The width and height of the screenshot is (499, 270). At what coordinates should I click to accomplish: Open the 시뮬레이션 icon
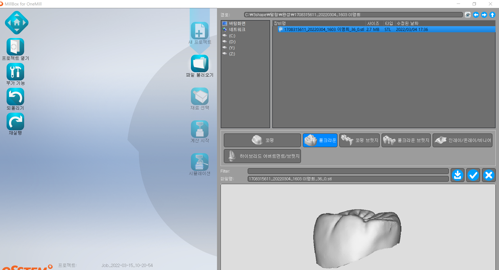[200, 162]
